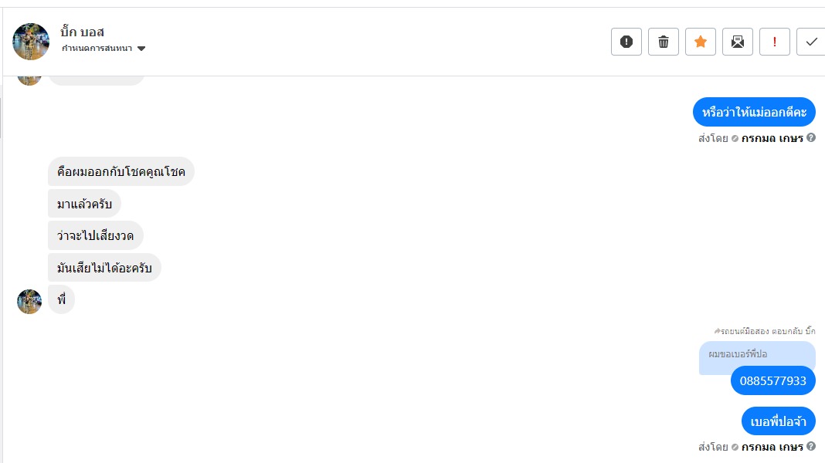
Task: Mark conversation as unread with envelope icon
Action: 738,42
